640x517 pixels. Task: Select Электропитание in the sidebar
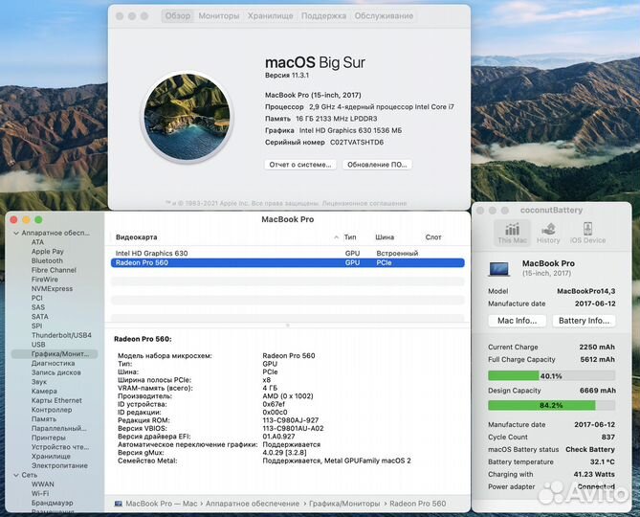[59, 465]
